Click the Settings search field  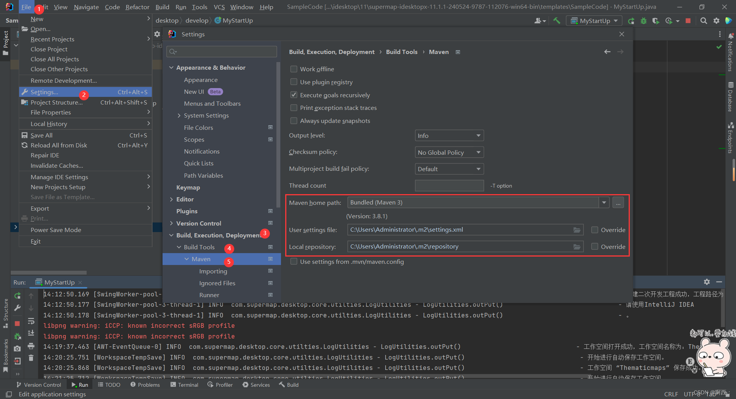pos(222,52)
